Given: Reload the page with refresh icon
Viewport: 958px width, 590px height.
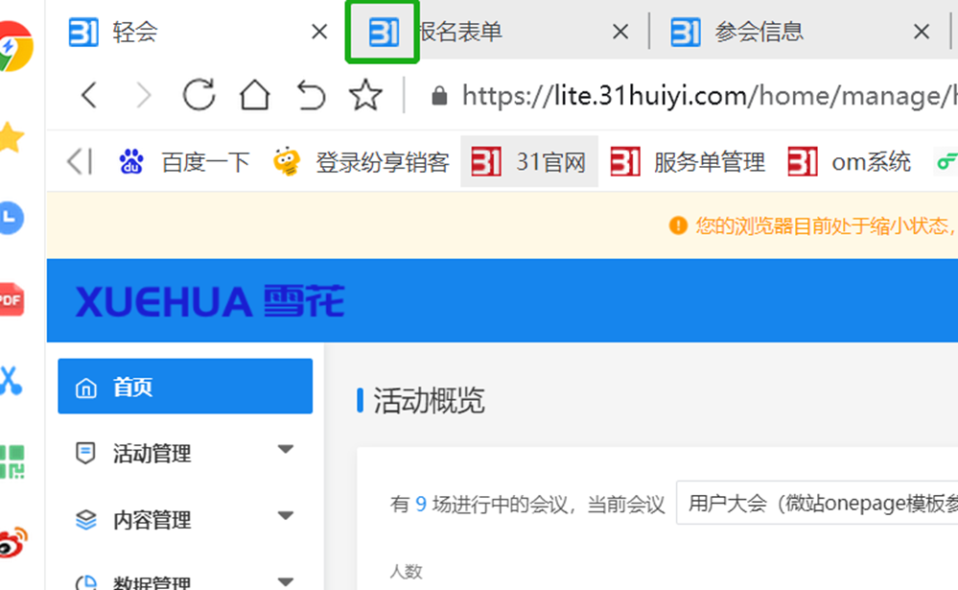Looking at the screenshot, I should pos(199,95).
